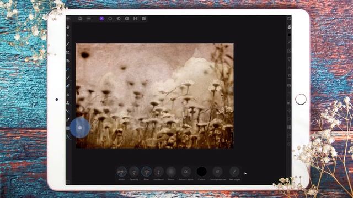
Task: Select the Paint Brush tool
Action: (68, 78)
